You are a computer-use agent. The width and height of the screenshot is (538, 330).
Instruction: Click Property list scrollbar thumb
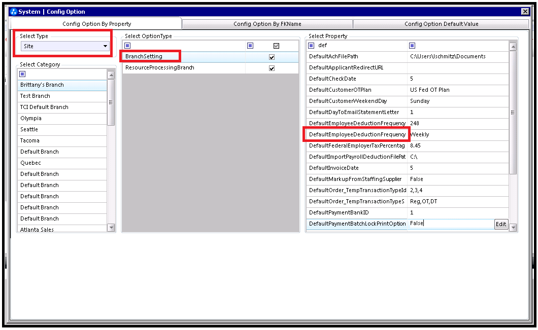pos(513,113)
